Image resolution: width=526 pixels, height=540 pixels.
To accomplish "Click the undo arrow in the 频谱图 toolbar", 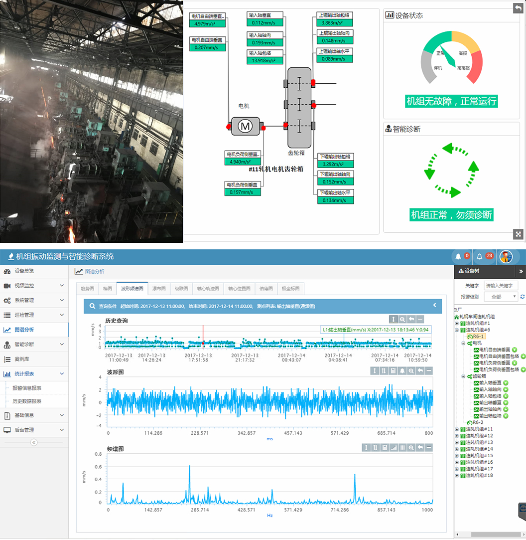I will 420,448.
